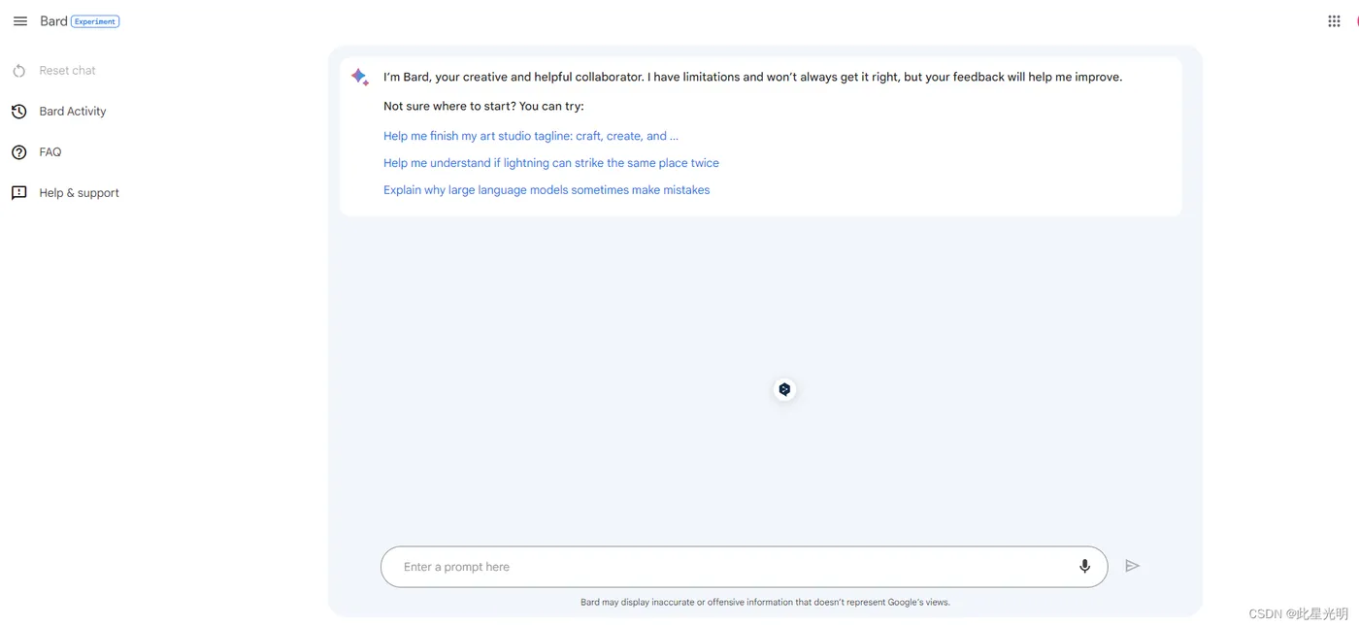Click the floating hexagon extension icon
The image size is (1359, 627).
tap(784, 389)
